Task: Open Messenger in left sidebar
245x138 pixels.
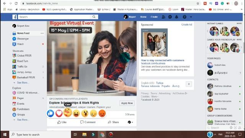Action: click(23, 39)
